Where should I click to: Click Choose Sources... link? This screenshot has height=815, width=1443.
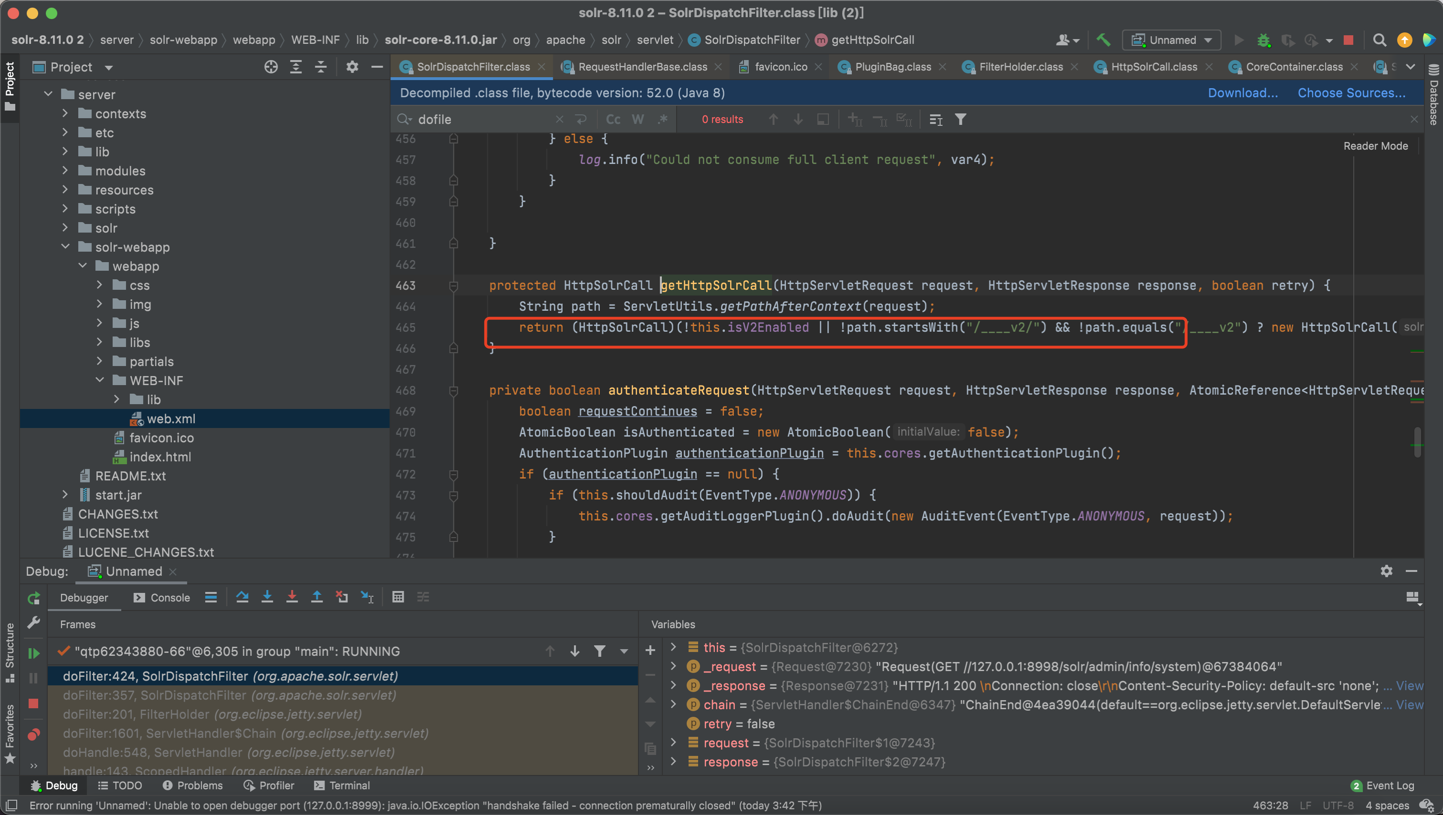[1351, 93]
